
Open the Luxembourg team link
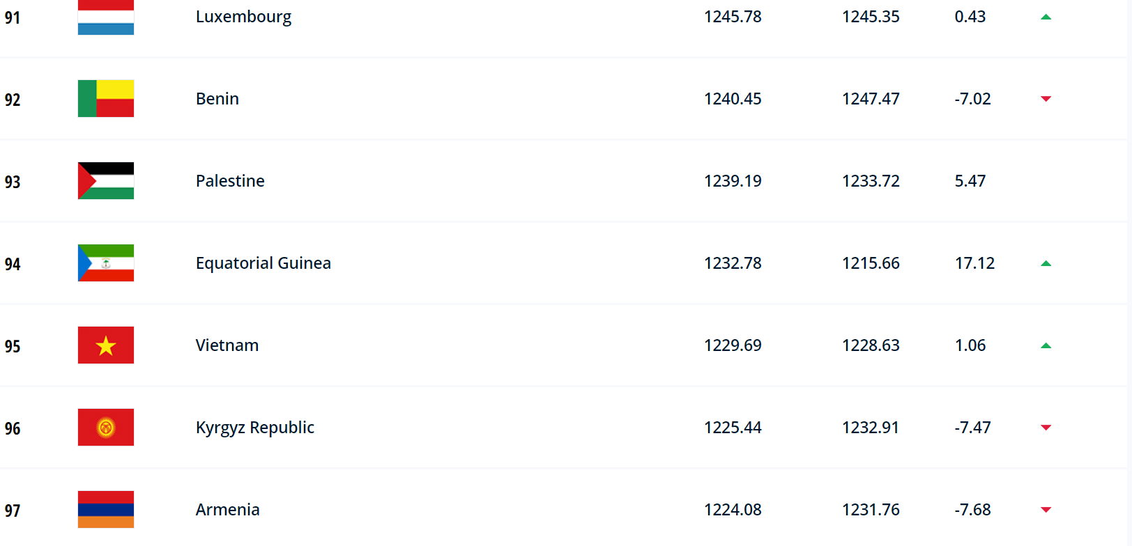point(243,17)
